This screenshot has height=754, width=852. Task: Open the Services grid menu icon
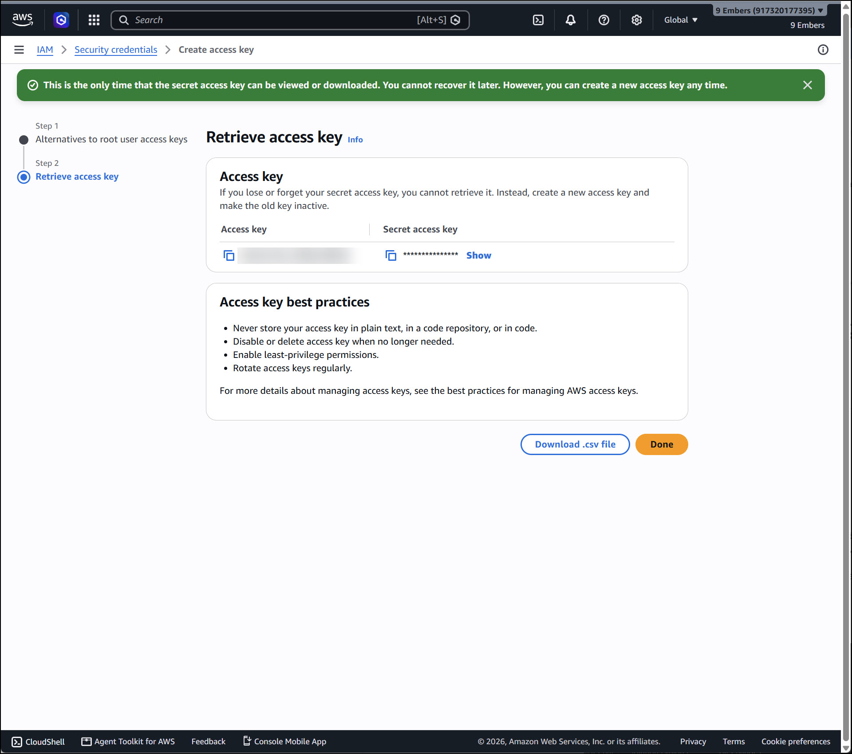pyautogui.click(x=94, y=20)
